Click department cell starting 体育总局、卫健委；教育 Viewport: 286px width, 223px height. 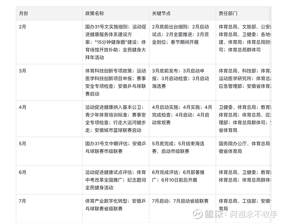pos(243,180)
